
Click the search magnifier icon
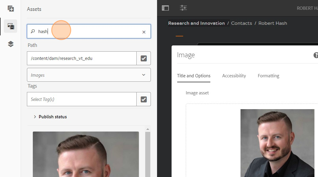click(x=33, y=31)
